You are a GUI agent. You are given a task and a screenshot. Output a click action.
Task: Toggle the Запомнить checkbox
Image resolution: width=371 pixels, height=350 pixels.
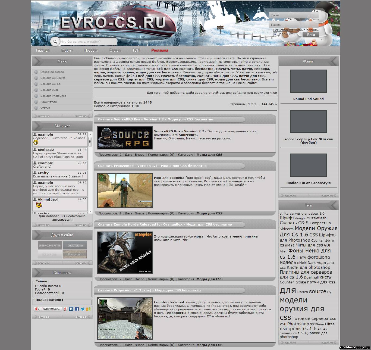point(275,34)
